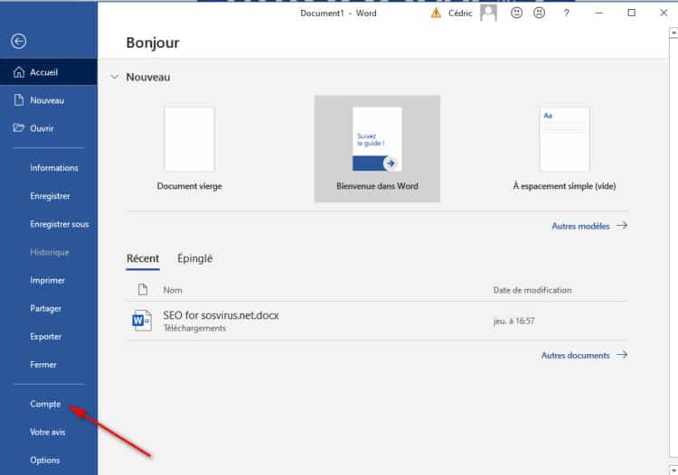Go to Ouvrir in the sidebar
The image size is (678, 475).
click(x=42, y=128)
